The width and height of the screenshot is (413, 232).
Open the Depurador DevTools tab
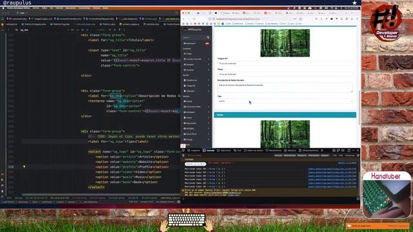[x=224, y=150]
